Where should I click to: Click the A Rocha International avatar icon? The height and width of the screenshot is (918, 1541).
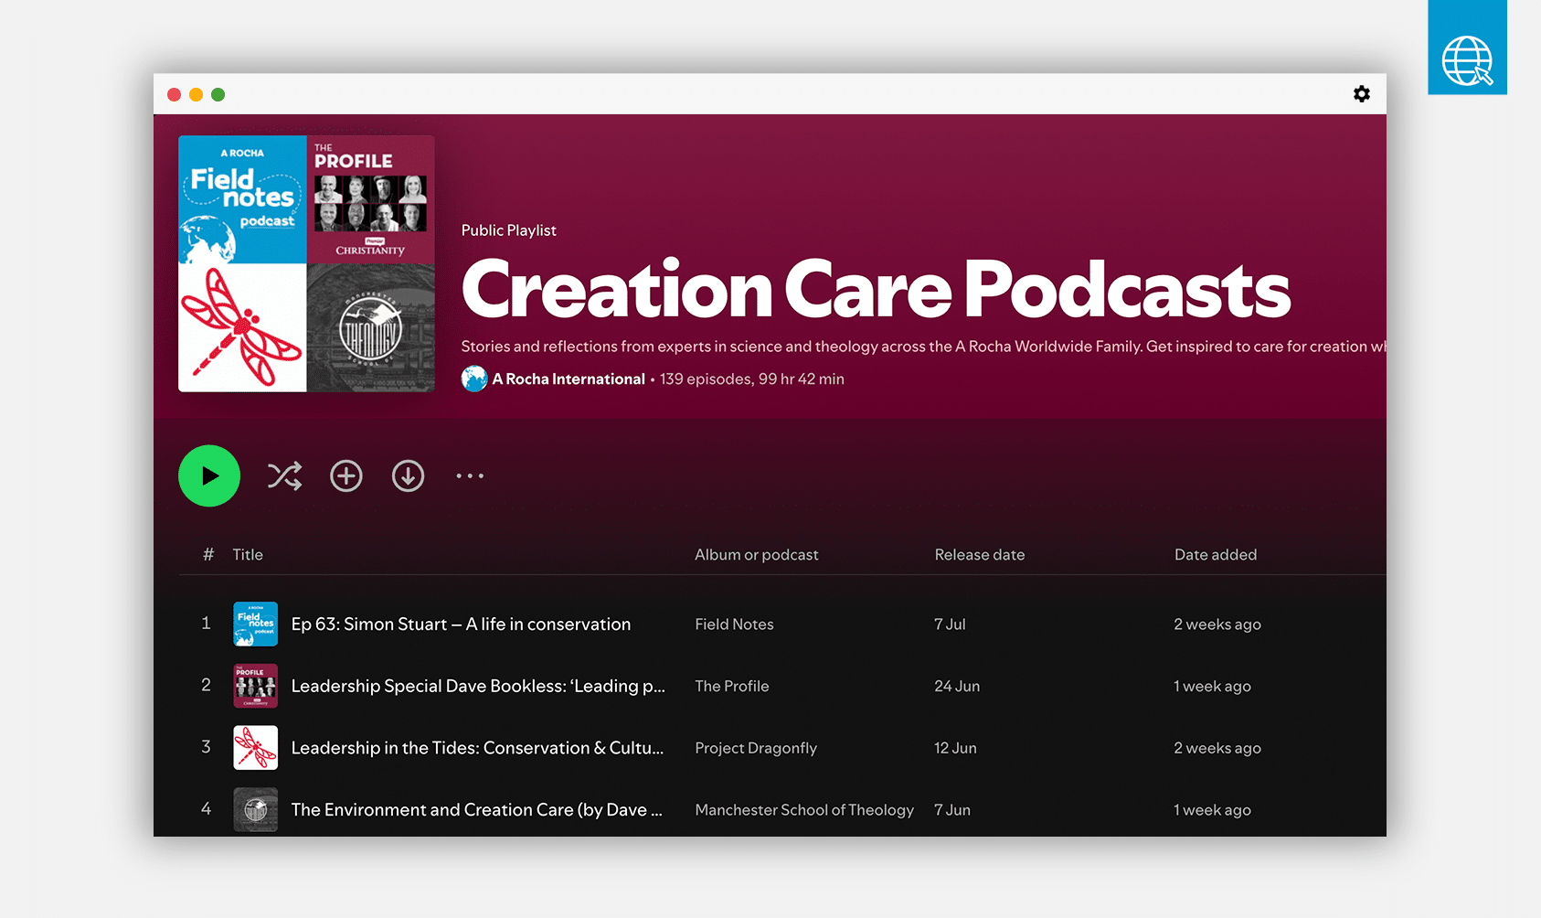tap(474, 379)
